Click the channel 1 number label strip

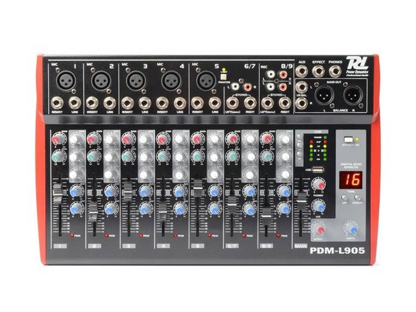[59, 246]
